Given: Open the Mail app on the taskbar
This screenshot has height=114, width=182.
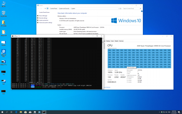Looking at the screenshot, I should 30,112.
